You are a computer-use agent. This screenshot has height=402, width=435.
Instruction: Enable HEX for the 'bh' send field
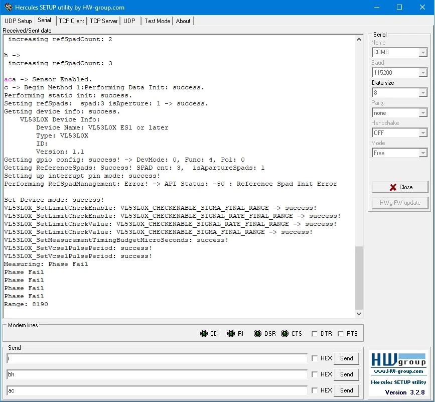314,374
